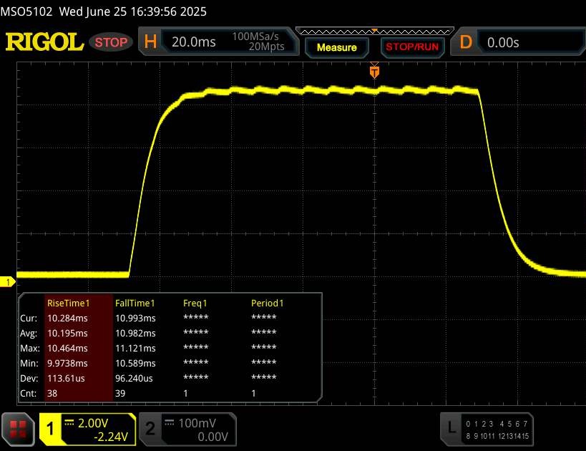Click the red STOP status indicator
Viewport: 586px width, 451px height.
(111, 42)
